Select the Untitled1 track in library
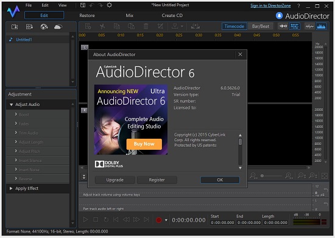 [37, 40]
